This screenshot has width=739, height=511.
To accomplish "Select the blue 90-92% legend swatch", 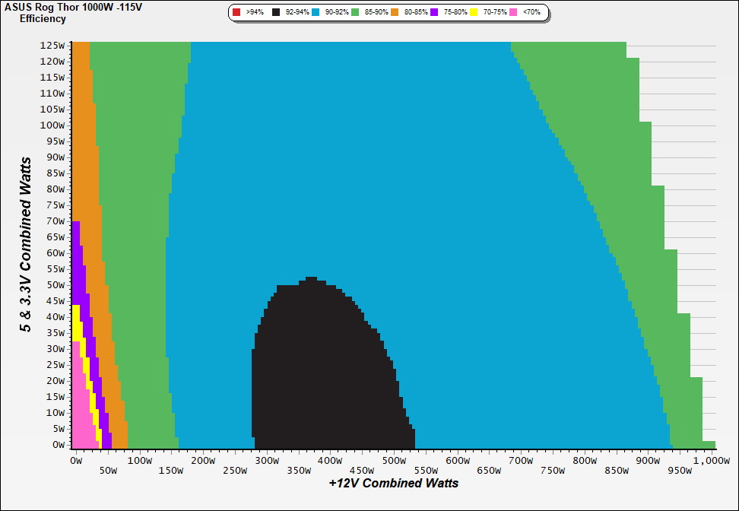I will [316, 13].
